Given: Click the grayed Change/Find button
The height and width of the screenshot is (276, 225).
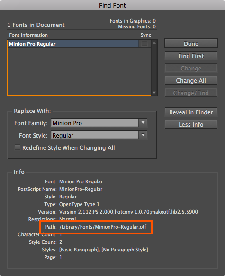Looking at the screenshot, I should [191, 93].
